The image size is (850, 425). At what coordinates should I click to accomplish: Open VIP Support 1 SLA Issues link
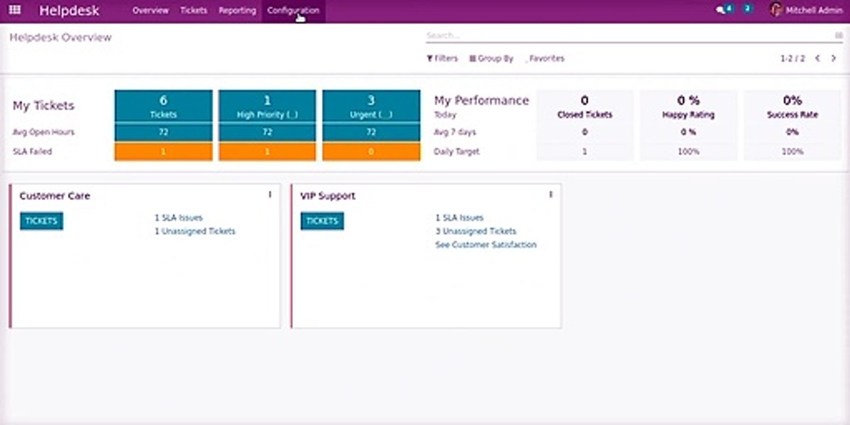point(459,218)
